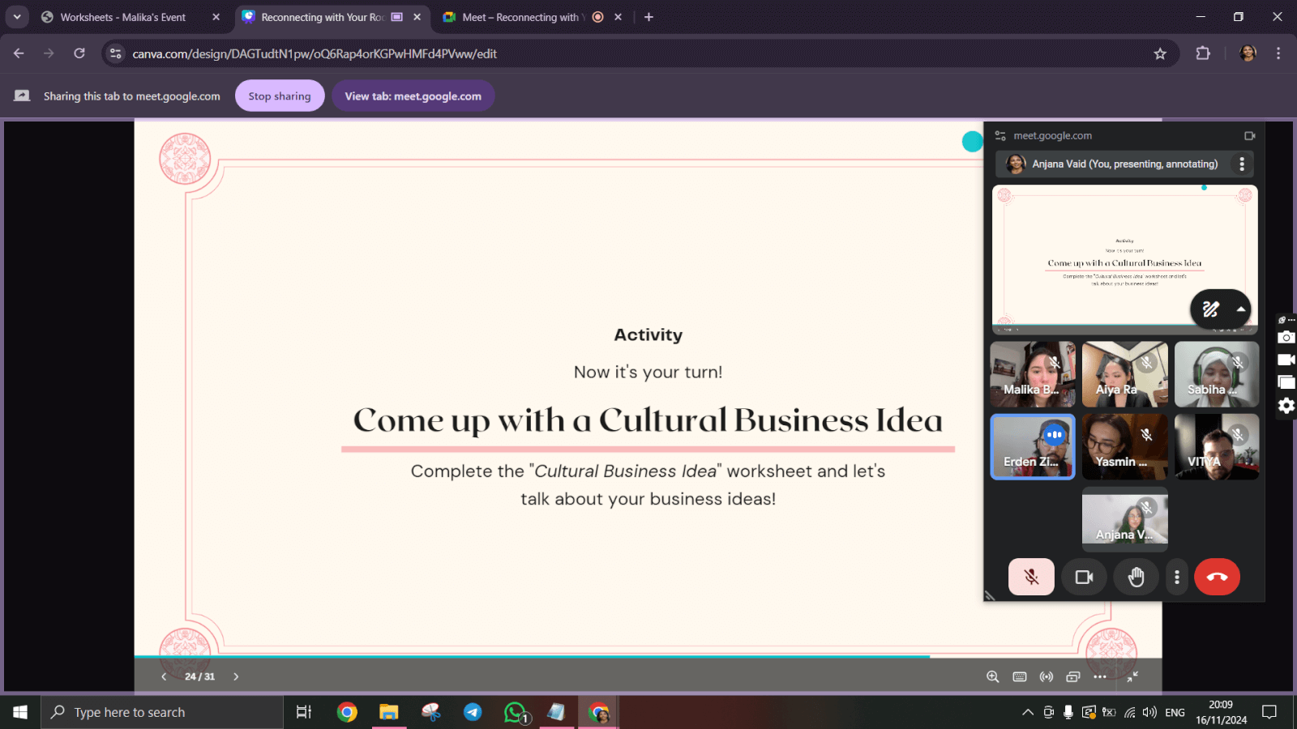This screenshot has width=1297, height=729.
Task: Take a screenshot with camera overlay icon
Action: click(x=1286, y=338)
